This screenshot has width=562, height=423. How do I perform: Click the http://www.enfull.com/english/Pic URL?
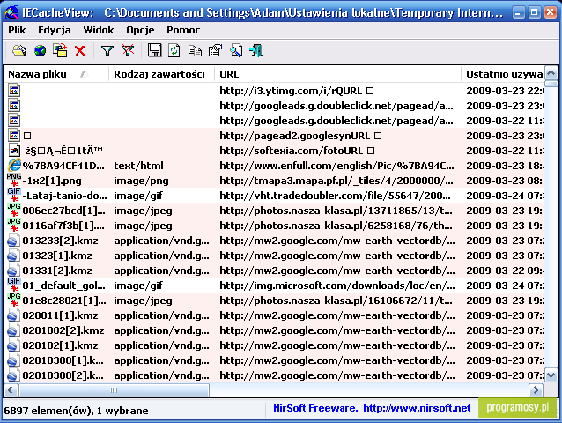coord(336,166)
